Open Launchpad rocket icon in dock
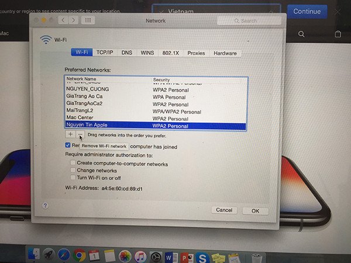This screenshot has height=263, width=351. click(49, 255)
